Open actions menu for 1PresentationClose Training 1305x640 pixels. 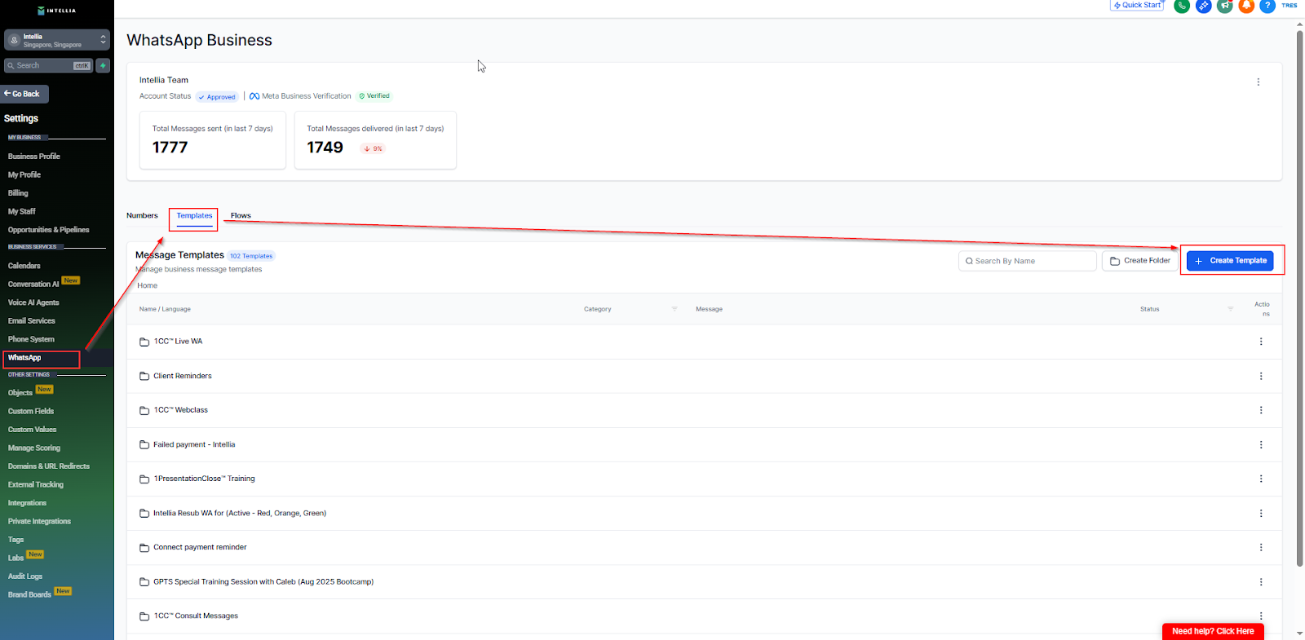1261,479
